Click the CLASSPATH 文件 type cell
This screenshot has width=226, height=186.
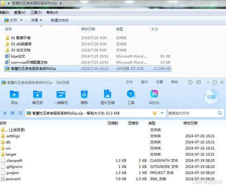[x=164, y=161]
